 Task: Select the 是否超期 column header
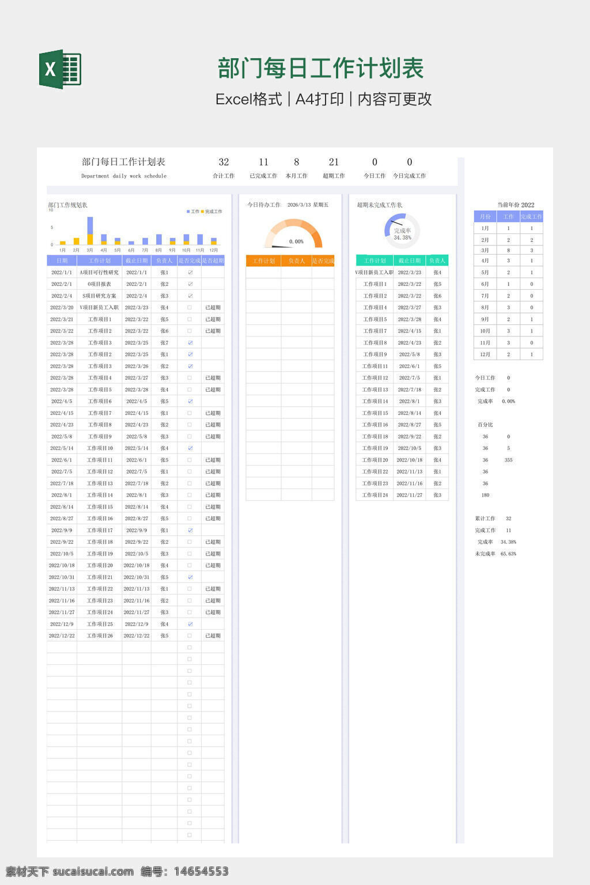pos(213,260)
